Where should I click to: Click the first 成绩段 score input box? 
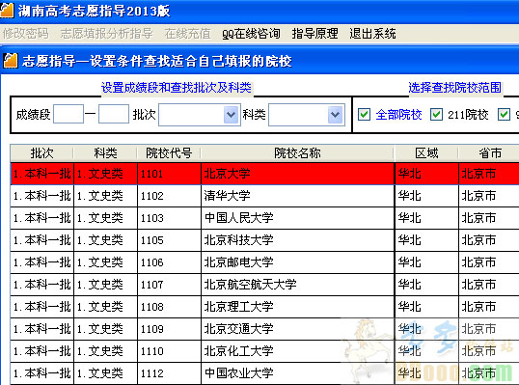tap(68, 114)
